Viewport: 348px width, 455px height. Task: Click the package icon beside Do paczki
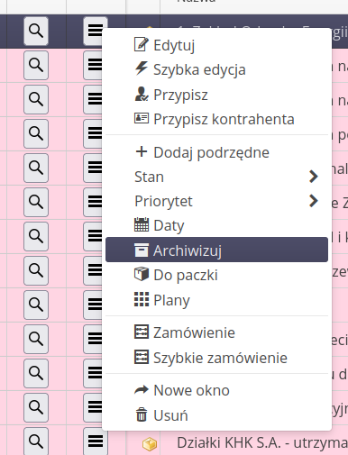click(x=142, y=274)
